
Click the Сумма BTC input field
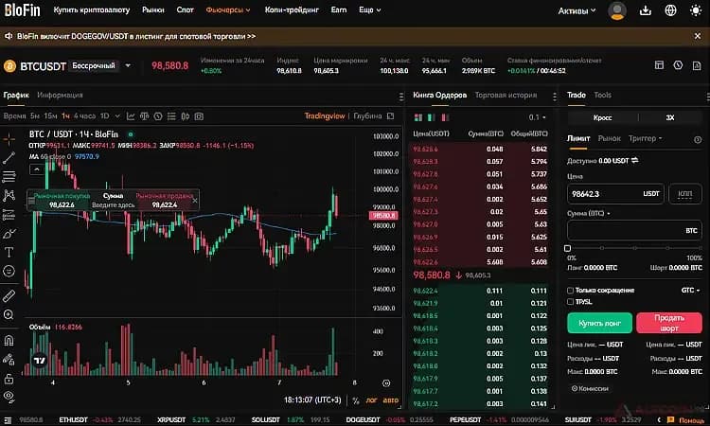[x=634, y=231]
